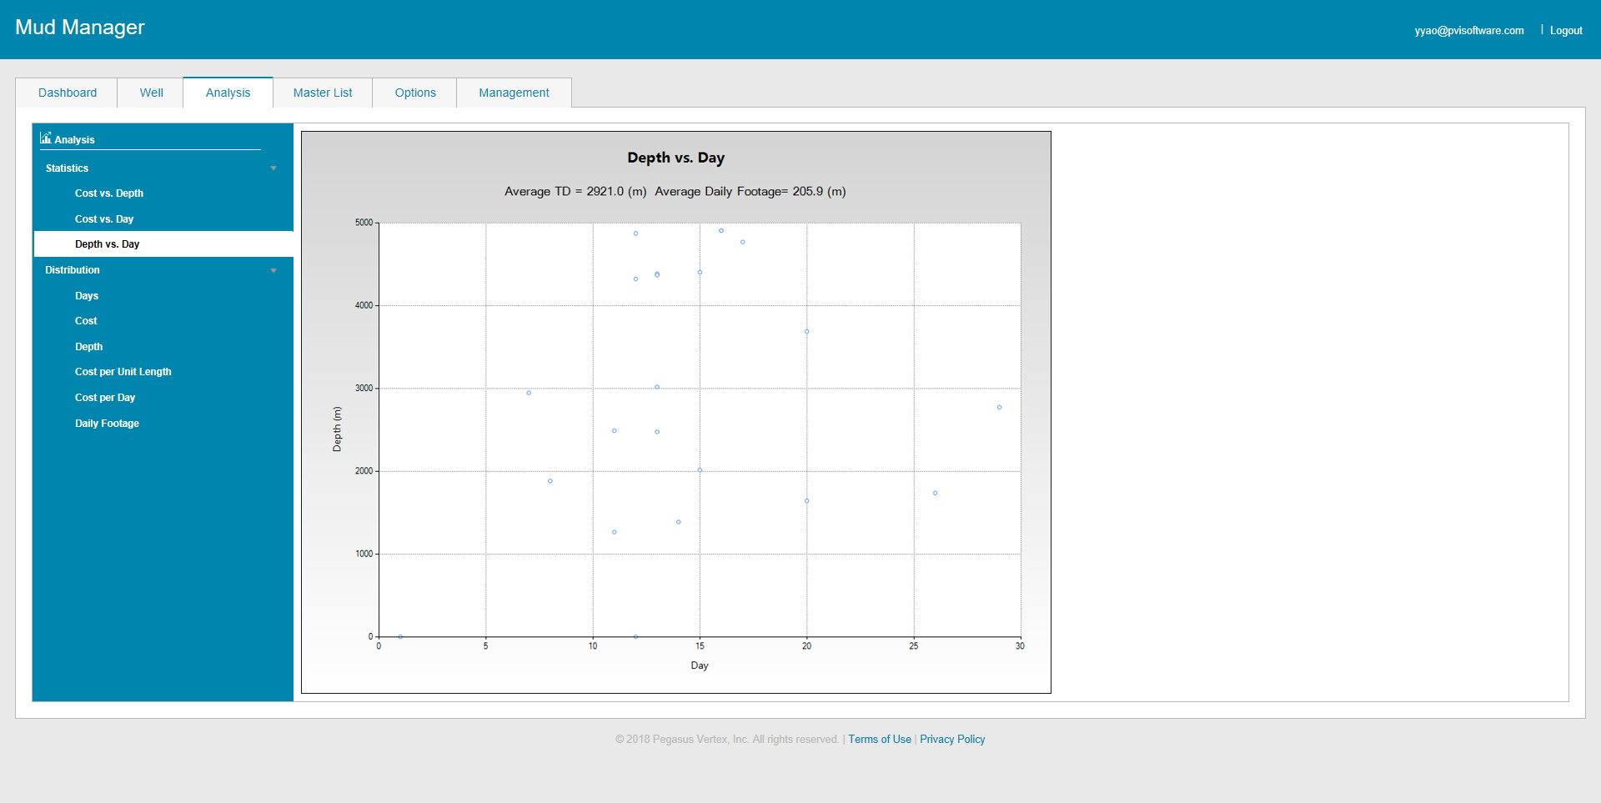Open the Privacy Policy link
1601x803 pixels.
(952, 740)
